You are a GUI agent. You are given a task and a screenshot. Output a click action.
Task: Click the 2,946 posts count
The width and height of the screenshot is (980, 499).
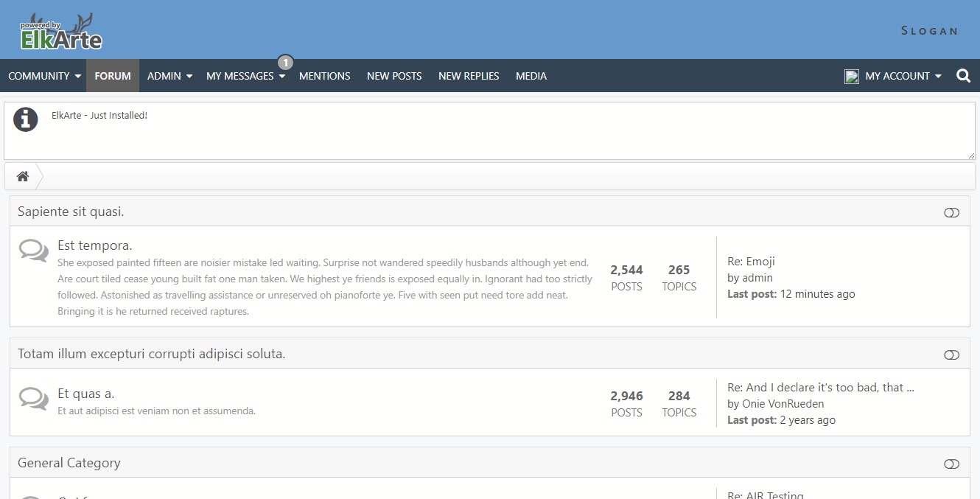(x=626, y=396)
